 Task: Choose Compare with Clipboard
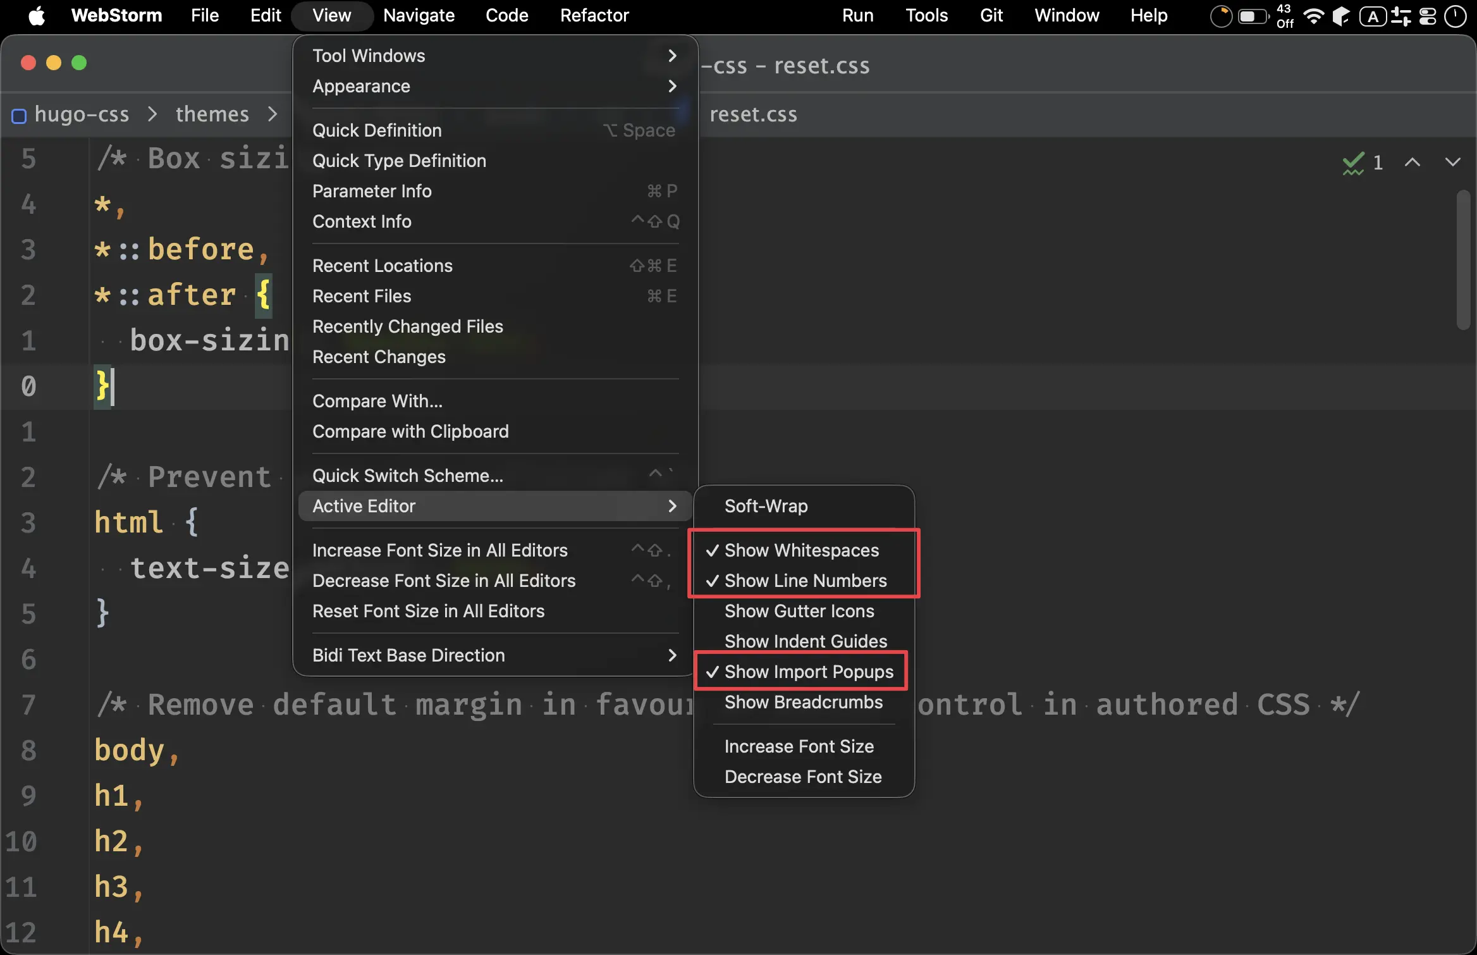click(x=410, y=431)
